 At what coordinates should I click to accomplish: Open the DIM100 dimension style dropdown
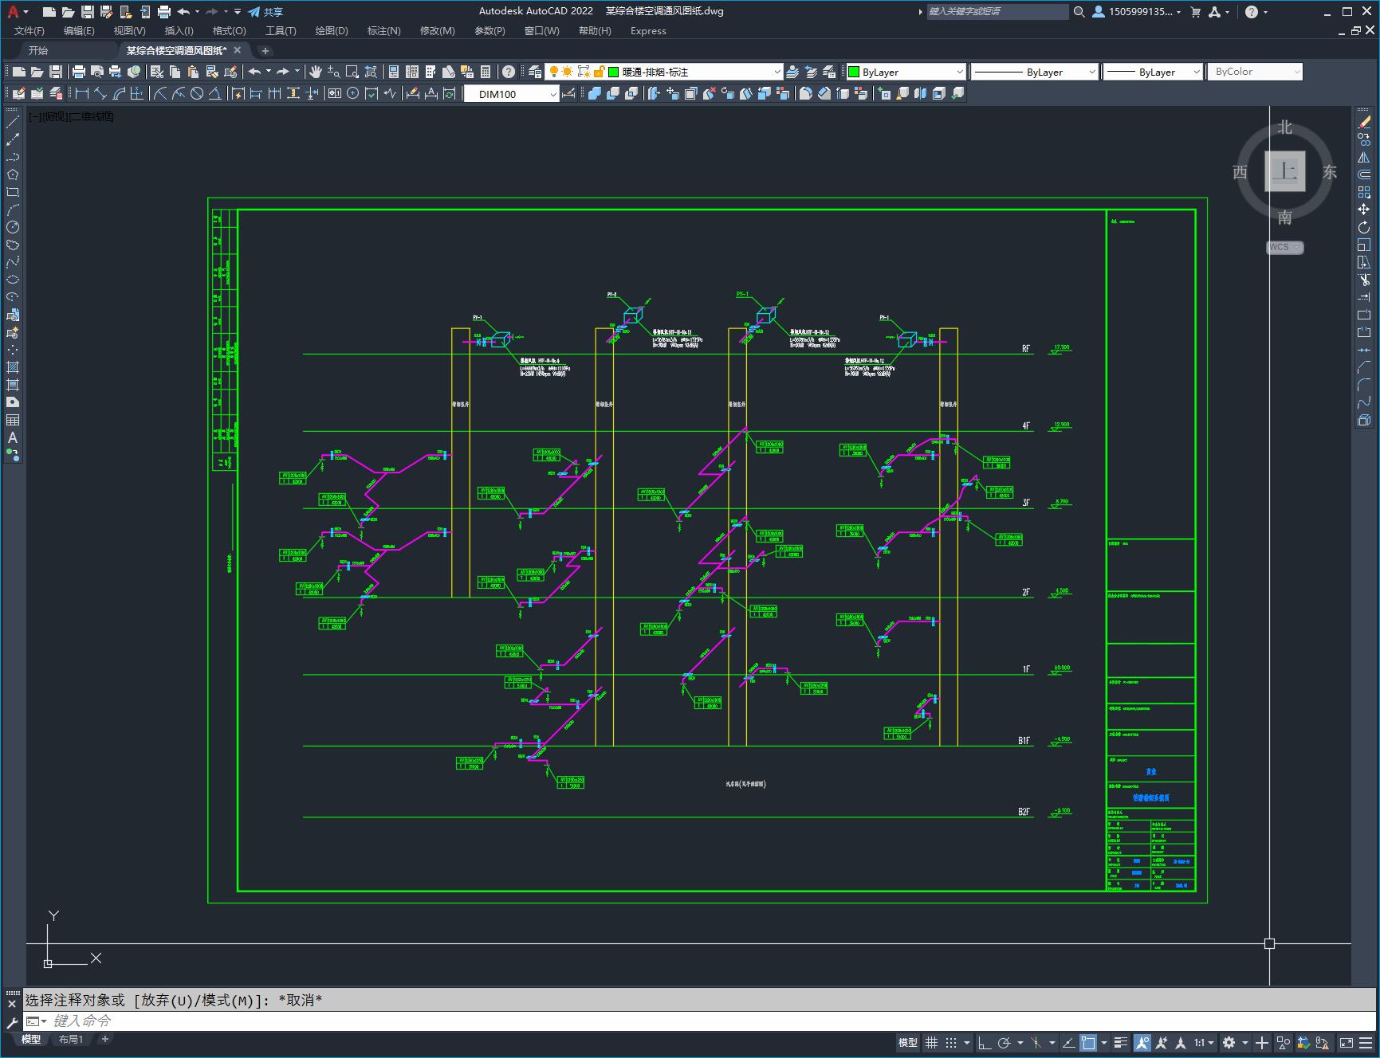click(x=512, y=94)
